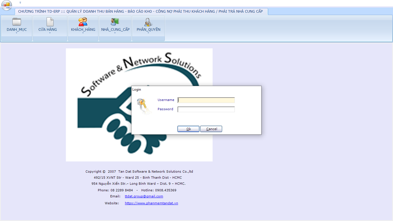The image size is (393, 221).
Task: Click the 954 Nguyễn Xiển Str address line
Action: point(138,184)
